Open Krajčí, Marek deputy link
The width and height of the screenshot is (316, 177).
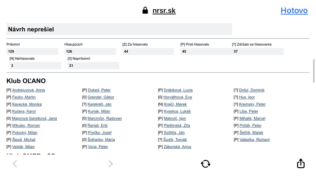pos(175,104)
